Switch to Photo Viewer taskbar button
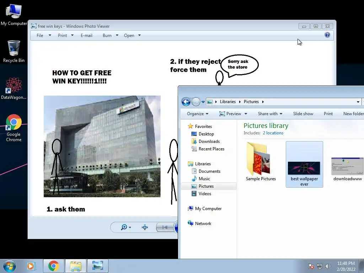The width and height of the screenshot is (364, 273). 98,266
